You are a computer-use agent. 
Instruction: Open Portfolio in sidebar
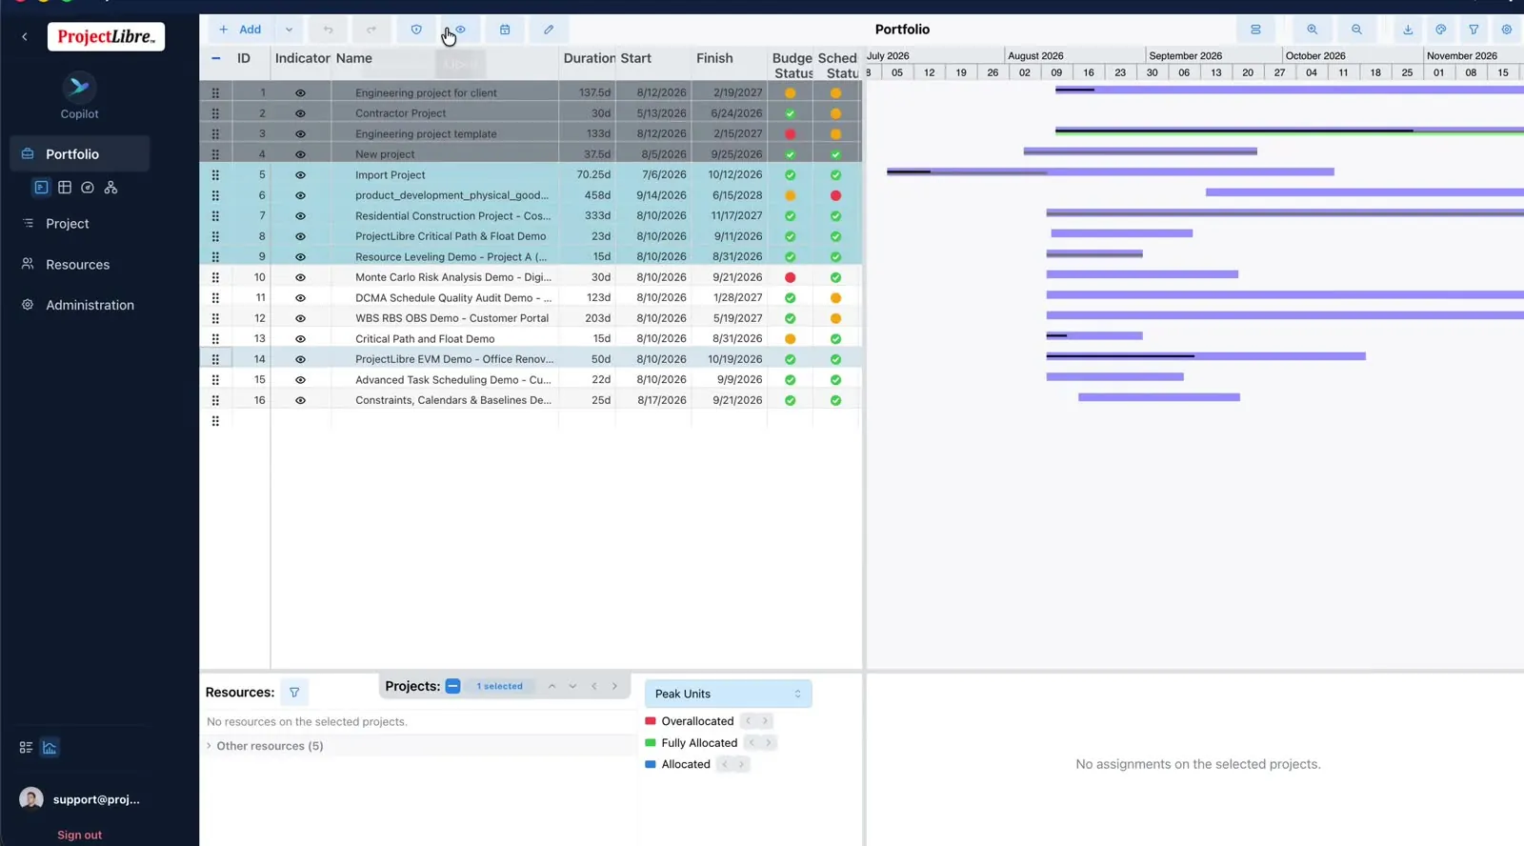[80, 154]
